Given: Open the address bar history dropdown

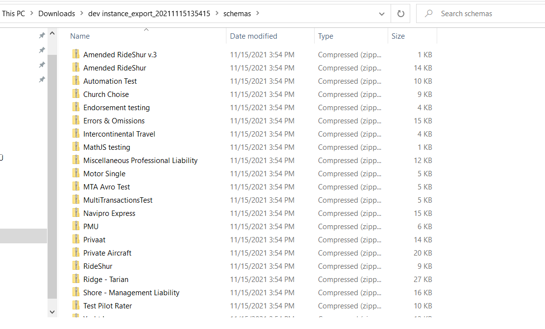Looking at the screenshot, I should [x=382, y=13].
